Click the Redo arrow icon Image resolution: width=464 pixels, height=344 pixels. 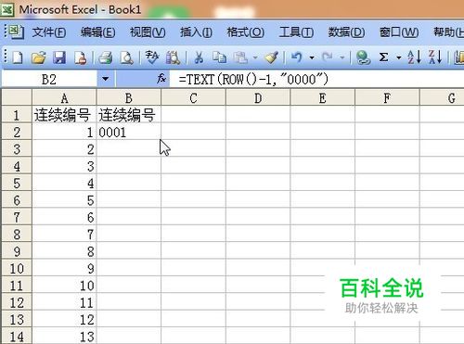[x=327, y=57]
